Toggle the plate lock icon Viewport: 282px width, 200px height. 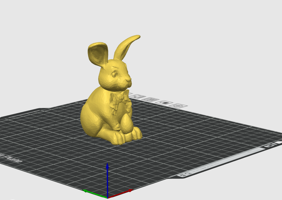click(x=164, y=103)
